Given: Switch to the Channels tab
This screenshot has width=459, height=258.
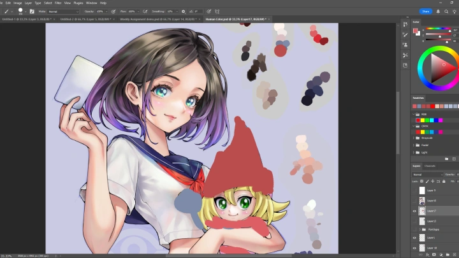Looking at the screenshot, I should pyautogui.click(x=430, y=166).
